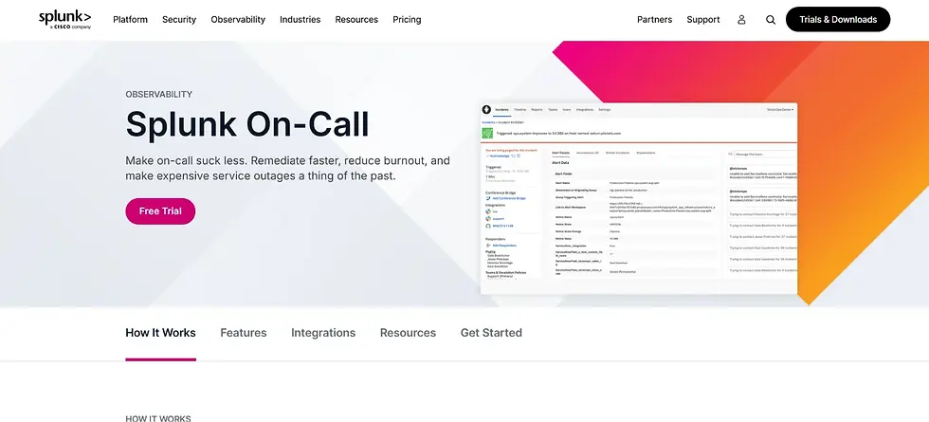Open the Platform menu

(x=131, y=20)
